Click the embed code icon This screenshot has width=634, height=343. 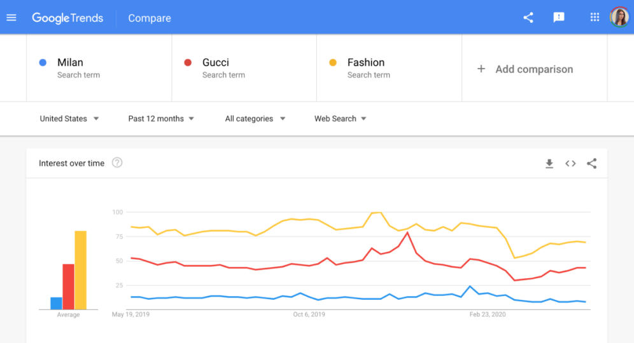pos(570,163)
